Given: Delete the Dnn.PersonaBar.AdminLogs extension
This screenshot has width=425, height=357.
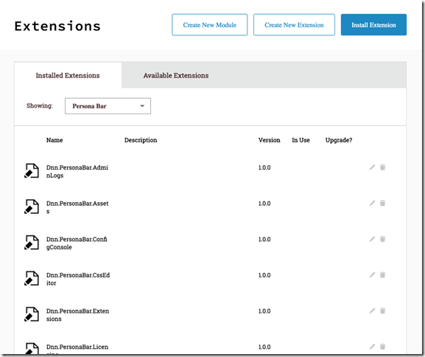Looking at the screenshot, I should click(382, 167).
